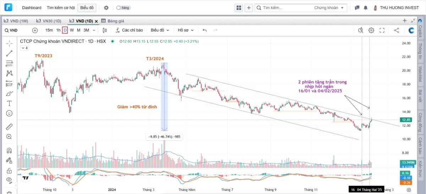The image size is (426, 194).
Task: Toggle fullscreen chart mode
Action: [x=382, y=30]
